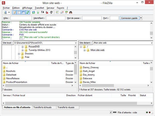
Task: Sort local files by Nom de fichier
Action: (x=26, y=63)
